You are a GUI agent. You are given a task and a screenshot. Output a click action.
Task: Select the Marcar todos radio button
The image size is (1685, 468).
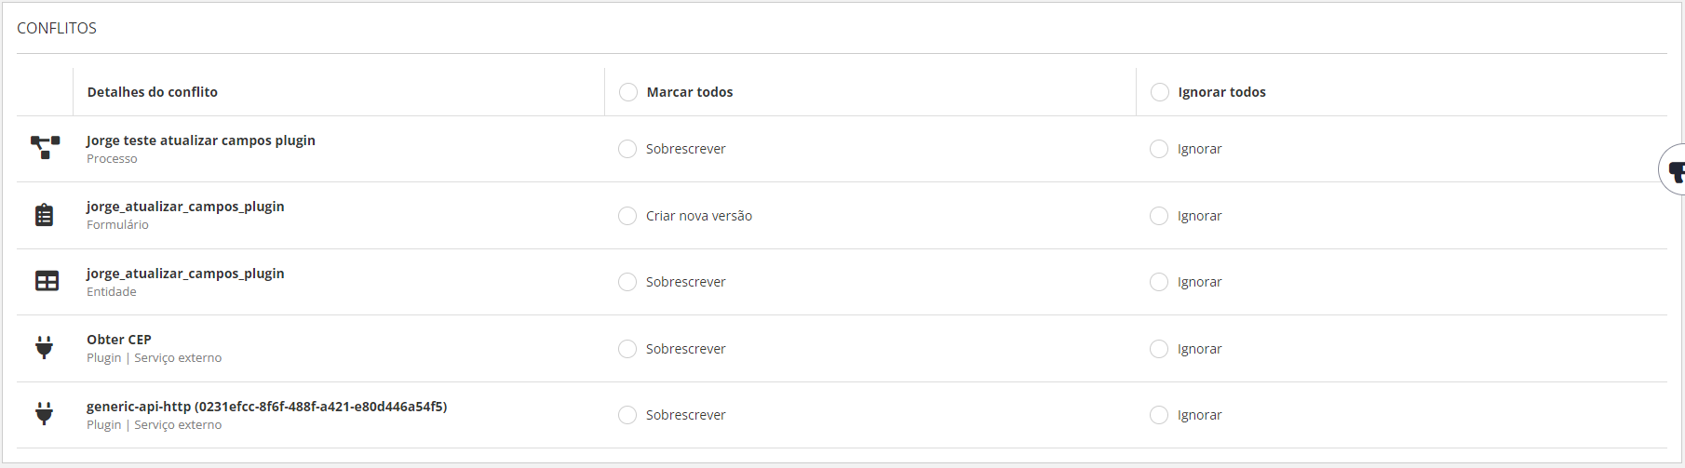pyautogui.click(x=628, y=92)
